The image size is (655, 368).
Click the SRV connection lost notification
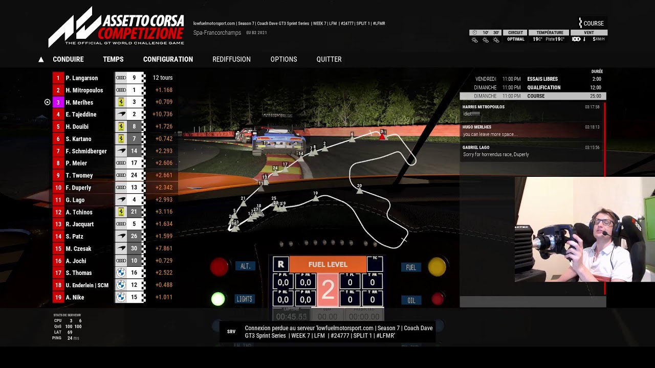point(327,332)
